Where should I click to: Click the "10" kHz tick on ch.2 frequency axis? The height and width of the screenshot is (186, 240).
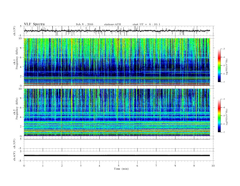(x=21, y=89)
